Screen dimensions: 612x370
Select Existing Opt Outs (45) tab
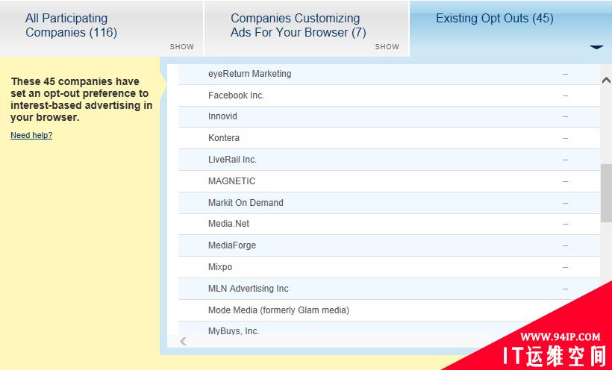point(511,29)
